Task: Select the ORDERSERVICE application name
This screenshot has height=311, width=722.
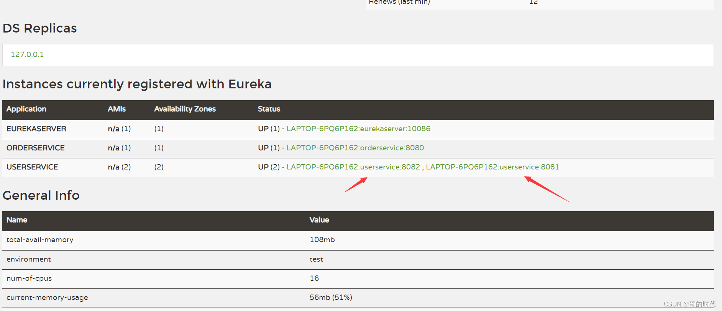Action: (x=36, y=148)
